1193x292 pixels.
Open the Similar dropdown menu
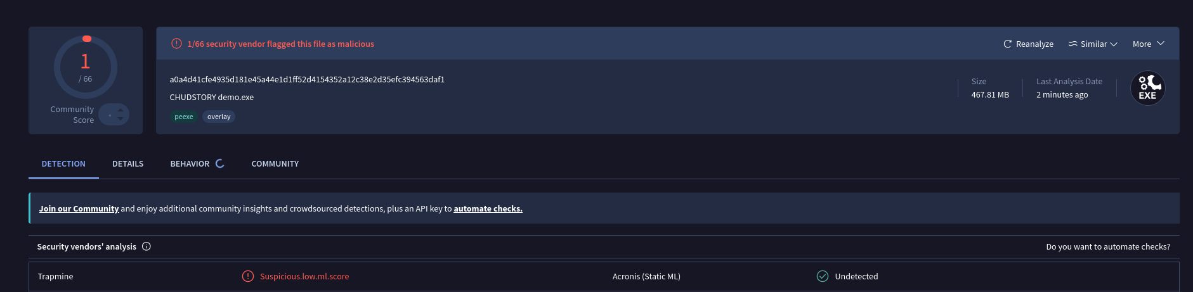coord(1093,44)
